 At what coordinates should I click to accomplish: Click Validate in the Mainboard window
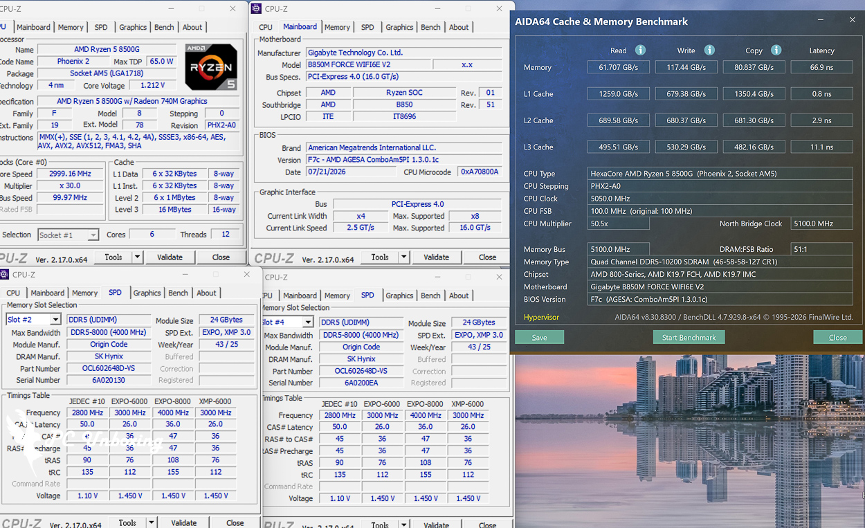pos(436,257)
